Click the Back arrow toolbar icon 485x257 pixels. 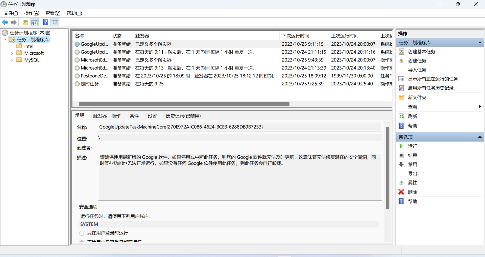[5, 22]
